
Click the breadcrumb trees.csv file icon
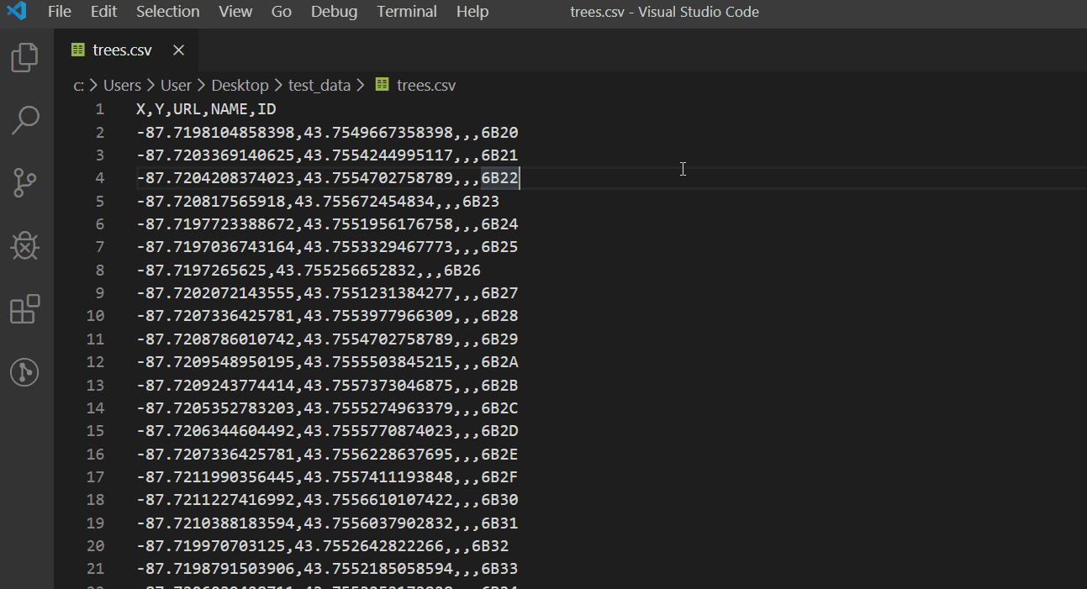[383, 85]
